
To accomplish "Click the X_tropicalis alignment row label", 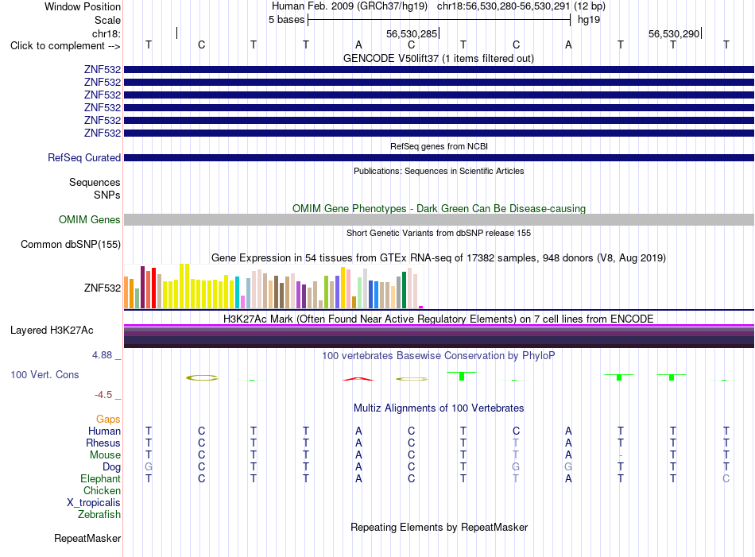I will pos(94,503).
